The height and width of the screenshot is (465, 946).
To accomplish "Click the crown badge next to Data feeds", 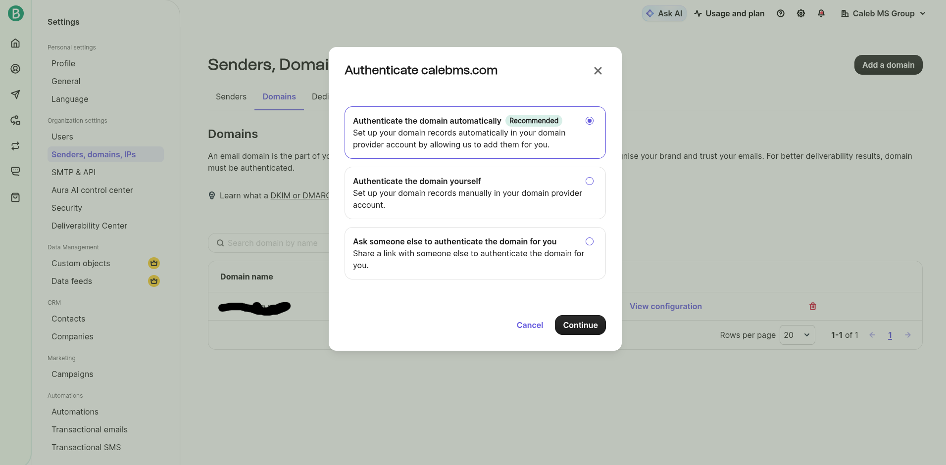I will [154, 281].
